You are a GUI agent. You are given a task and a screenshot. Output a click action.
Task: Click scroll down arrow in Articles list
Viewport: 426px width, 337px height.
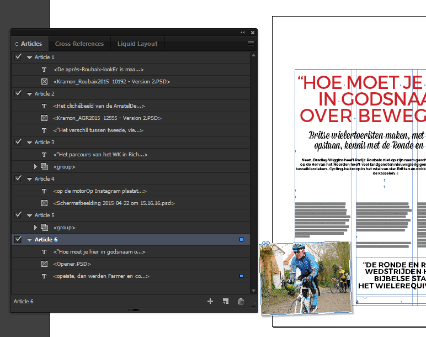pyautogui.click(x=253, y=291)
